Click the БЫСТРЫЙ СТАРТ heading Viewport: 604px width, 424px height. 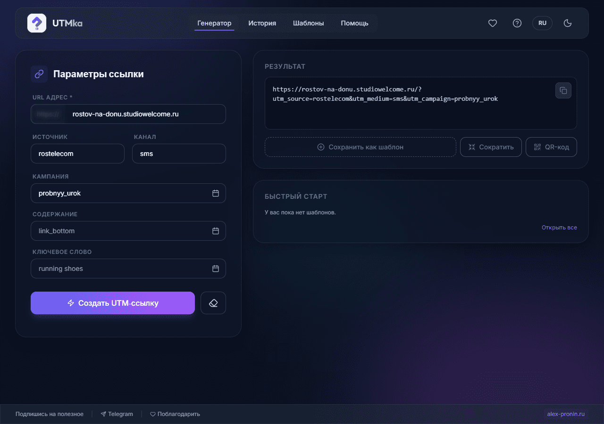[296, 196]
